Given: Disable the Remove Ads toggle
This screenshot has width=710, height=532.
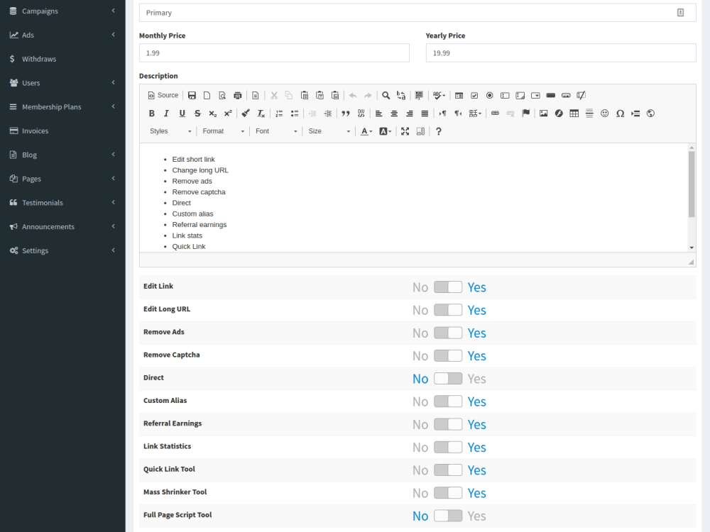Looking at the screenshot, I should [x=448, y=333].
